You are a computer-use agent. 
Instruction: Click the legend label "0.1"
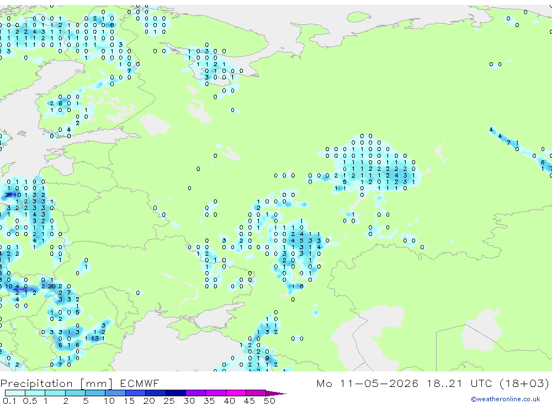tap(9, 401)
